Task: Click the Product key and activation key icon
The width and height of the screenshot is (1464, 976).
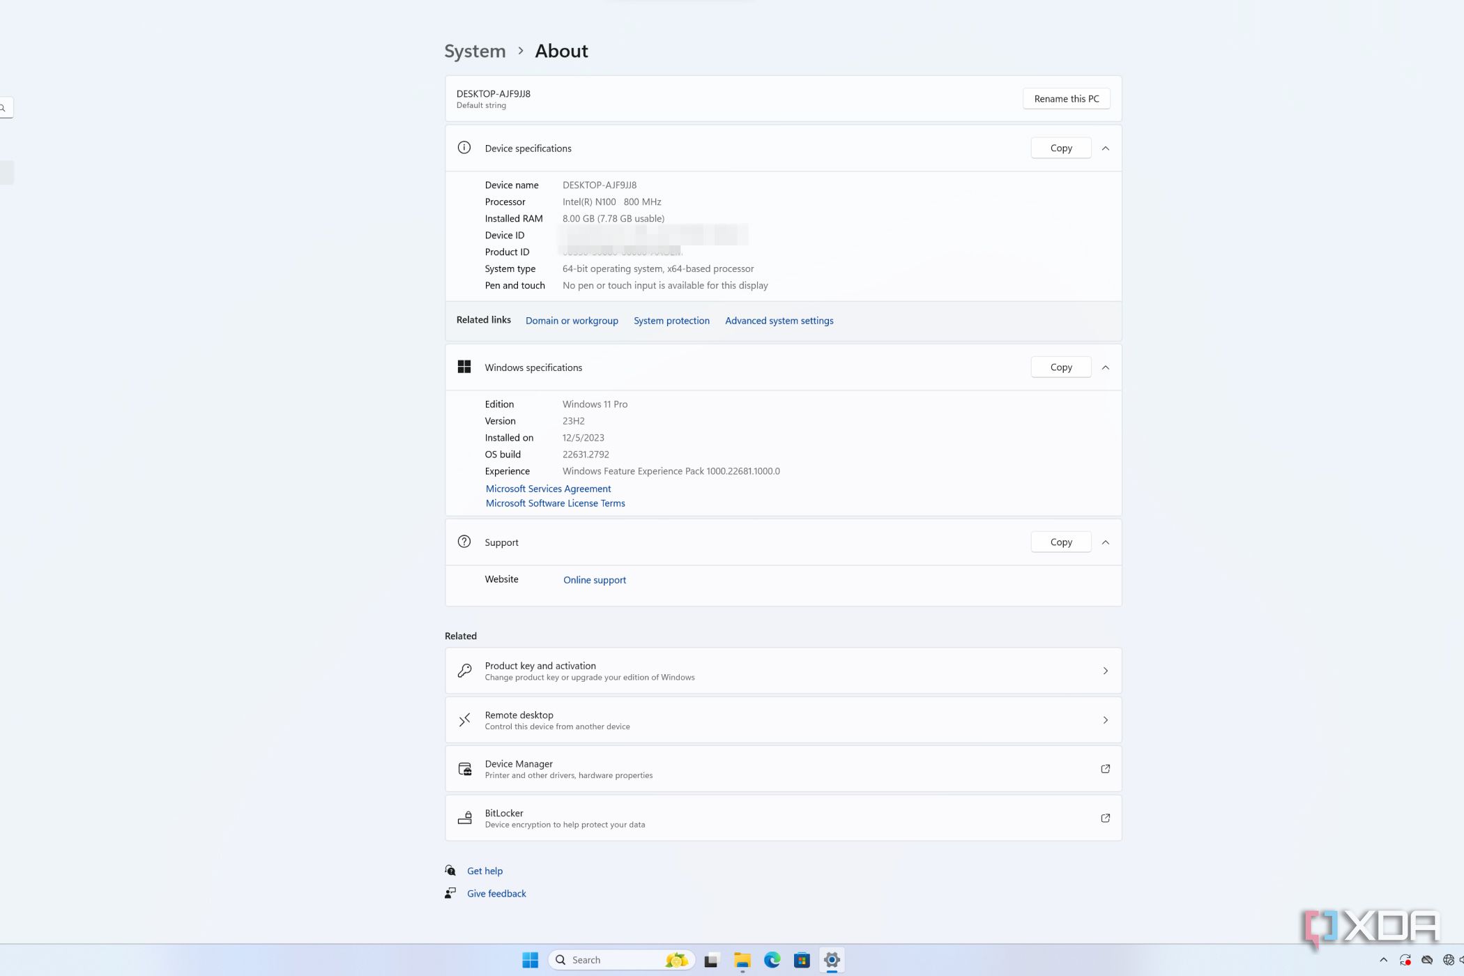Action: [464, 671]
